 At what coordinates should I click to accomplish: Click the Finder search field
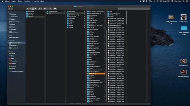(x=134, y=9)
